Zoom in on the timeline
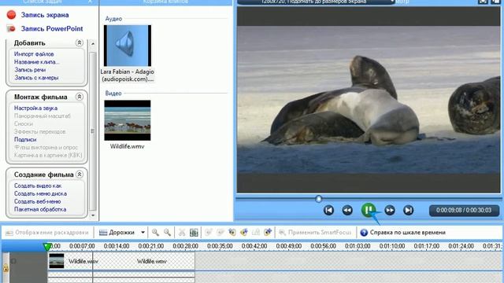 pyautogui.click(x=155, y=233)
